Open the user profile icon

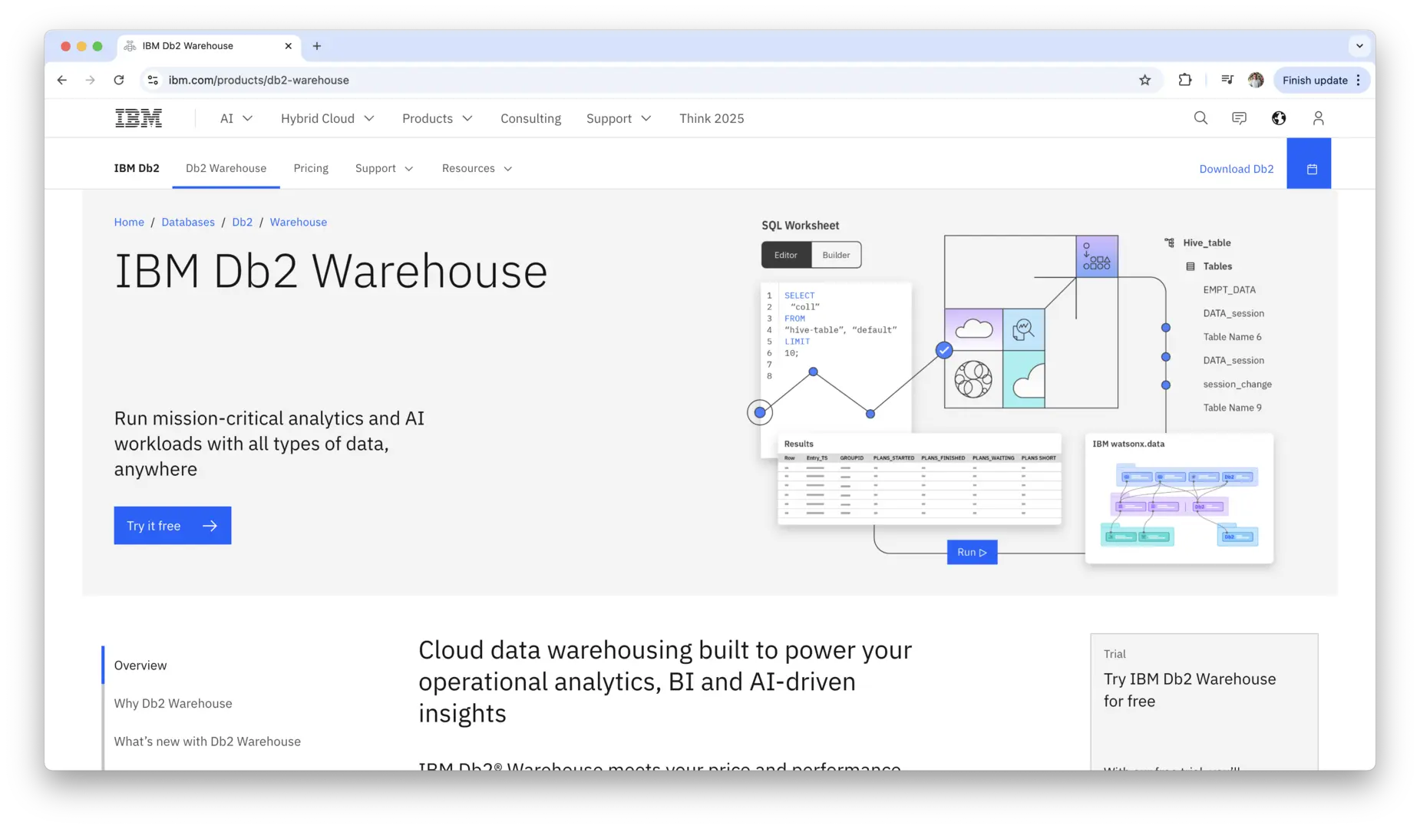tap(1318, 118)
